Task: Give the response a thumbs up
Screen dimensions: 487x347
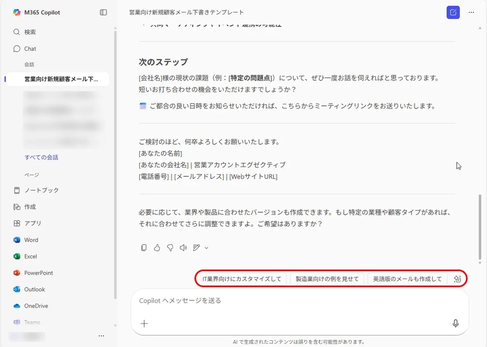Action: (x=157, y=248)
